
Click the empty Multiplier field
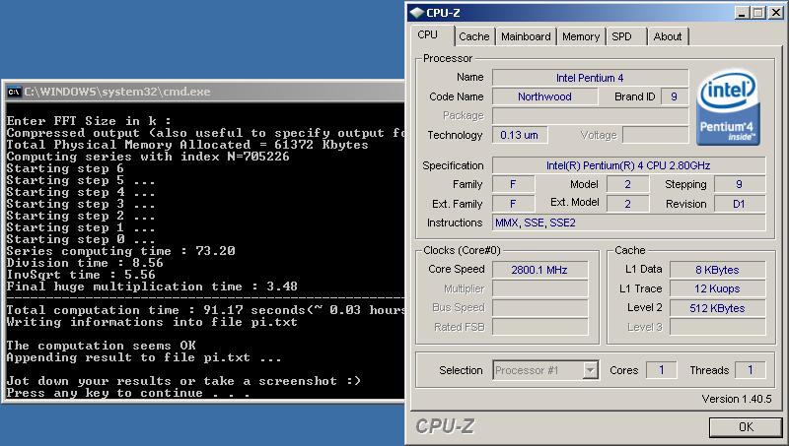pyautogui.click(x=539, y=288)
